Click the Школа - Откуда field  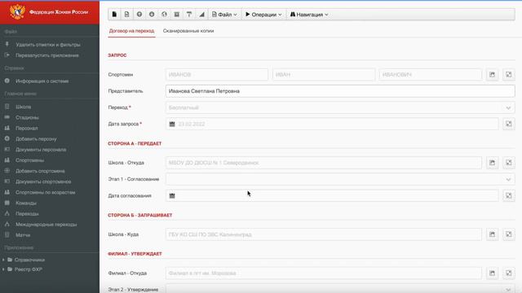tap(324, 163)
